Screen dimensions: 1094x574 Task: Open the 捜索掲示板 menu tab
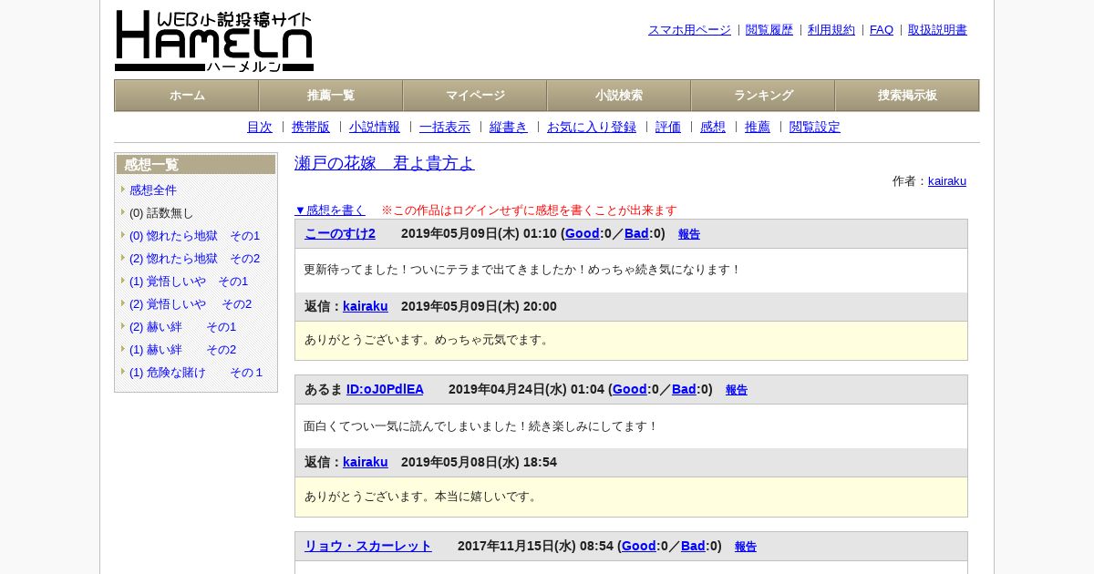tap(907, 96)
